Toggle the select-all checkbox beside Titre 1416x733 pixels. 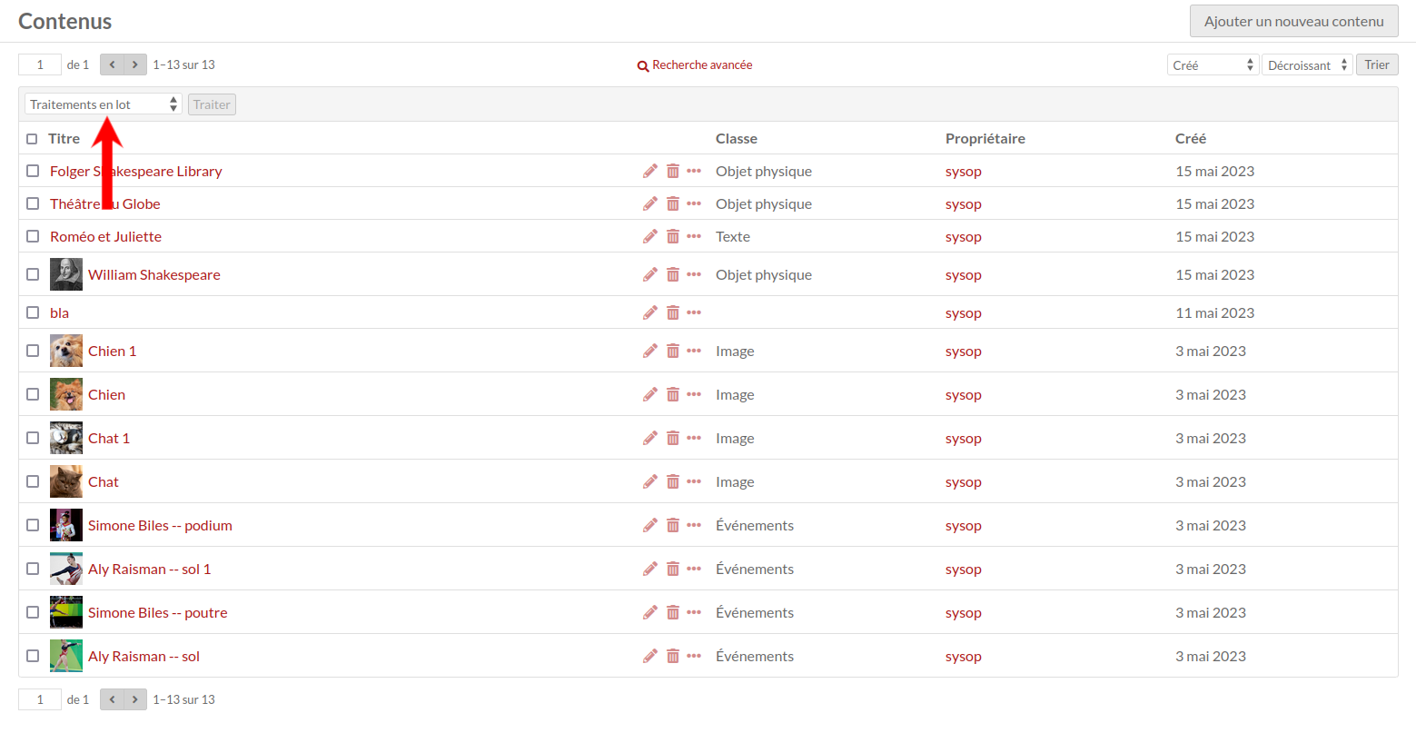(x=32, y=139)
